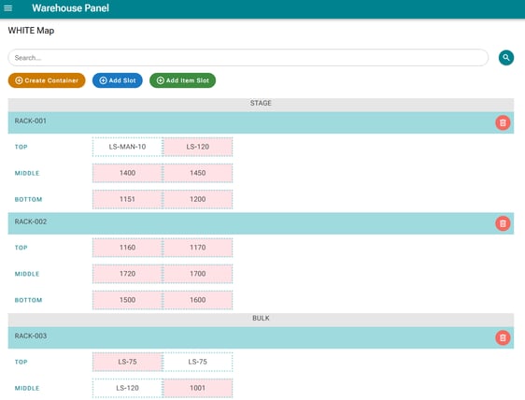Select the LS-MAN-10 slot in RACK-001
525x400 pixels.
tap(128, 147)
